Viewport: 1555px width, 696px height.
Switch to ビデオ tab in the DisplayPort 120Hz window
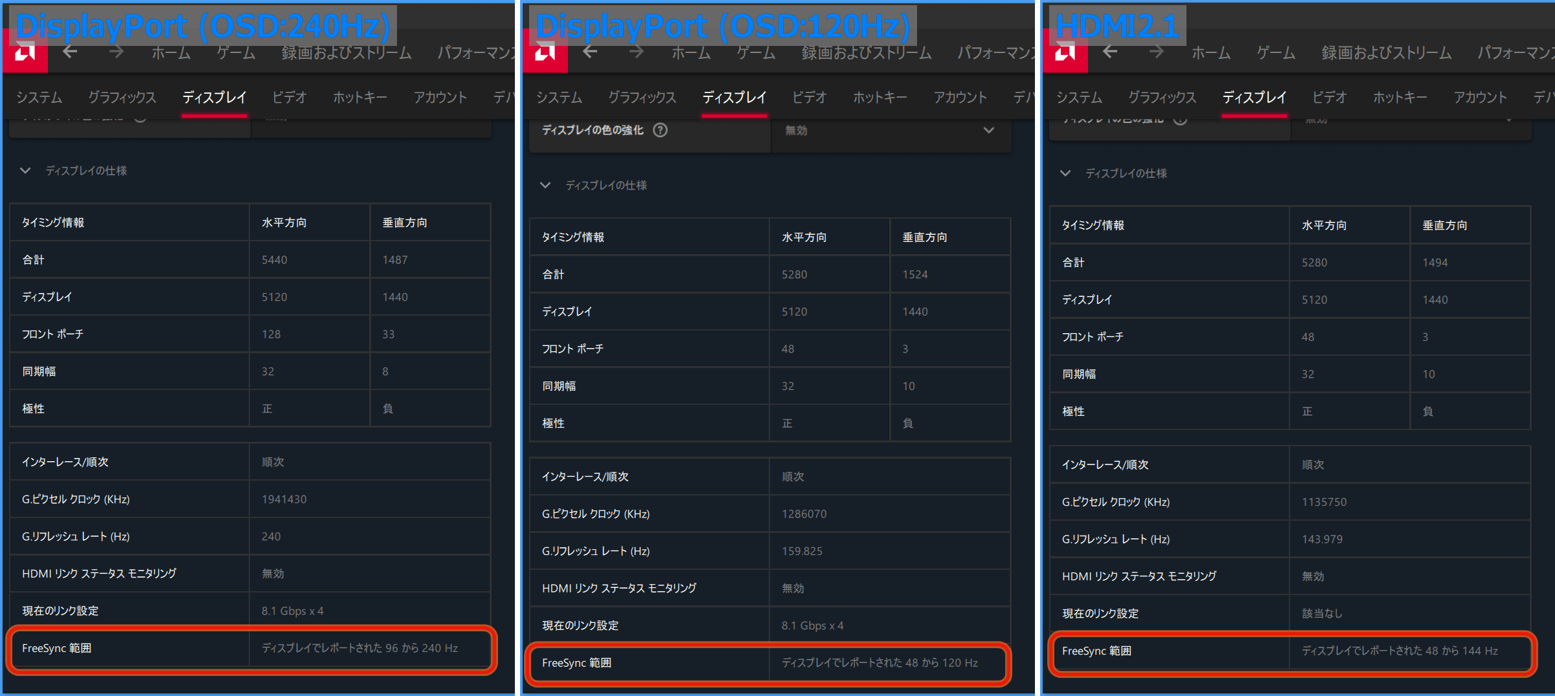click(x=810, y=98)
